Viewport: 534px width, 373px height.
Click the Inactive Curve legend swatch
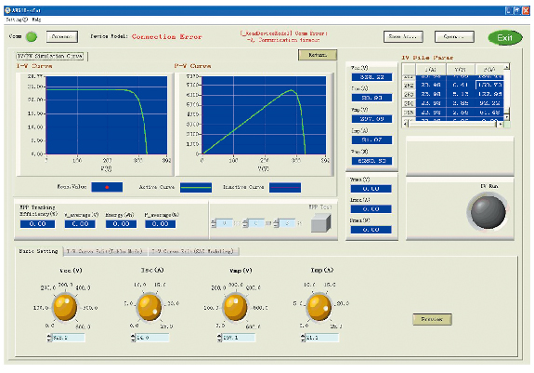pos(285,188)
